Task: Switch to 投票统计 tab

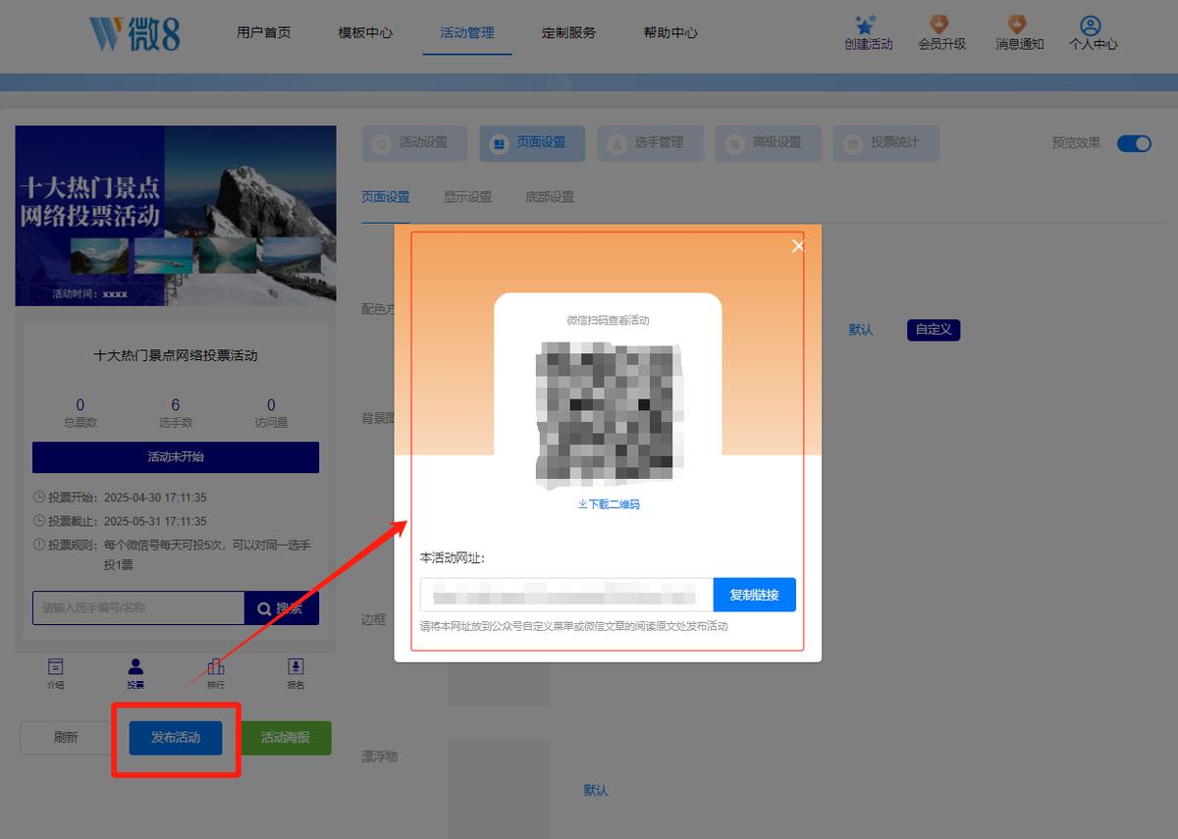Action: [885, 143]
